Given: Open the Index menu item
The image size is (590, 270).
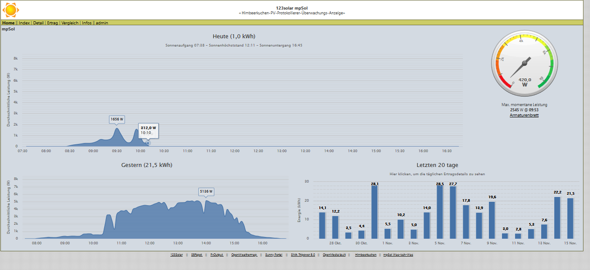Looking at the screenshot, I should (x=24, y=23).
